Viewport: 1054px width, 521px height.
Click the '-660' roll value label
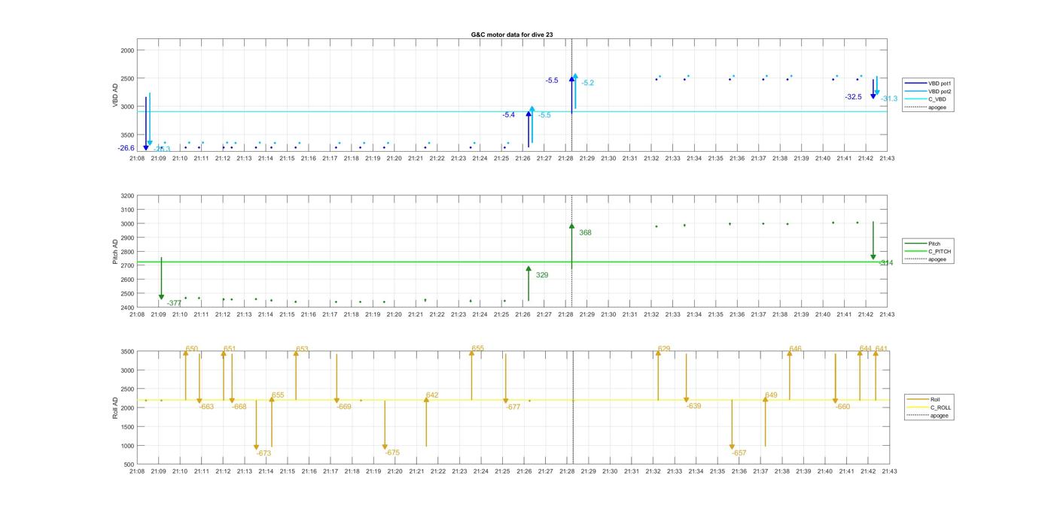click(843, 407)
